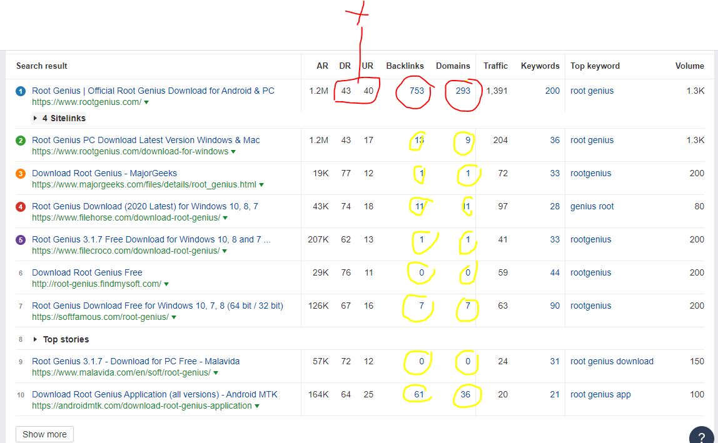Open dropdown arrow after filecroco.com URL
This screenshot has height=443, width=718.
[225, 251]
